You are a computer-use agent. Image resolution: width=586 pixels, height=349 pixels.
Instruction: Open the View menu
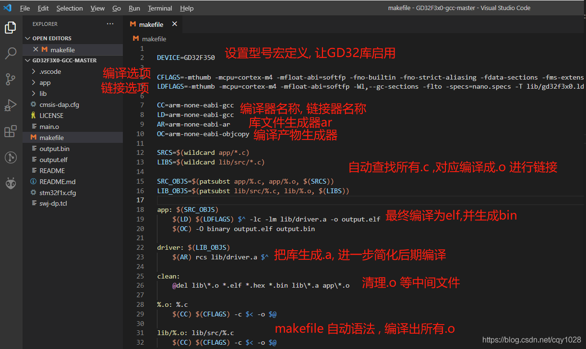pyautogui.click(x=97, y=8)
